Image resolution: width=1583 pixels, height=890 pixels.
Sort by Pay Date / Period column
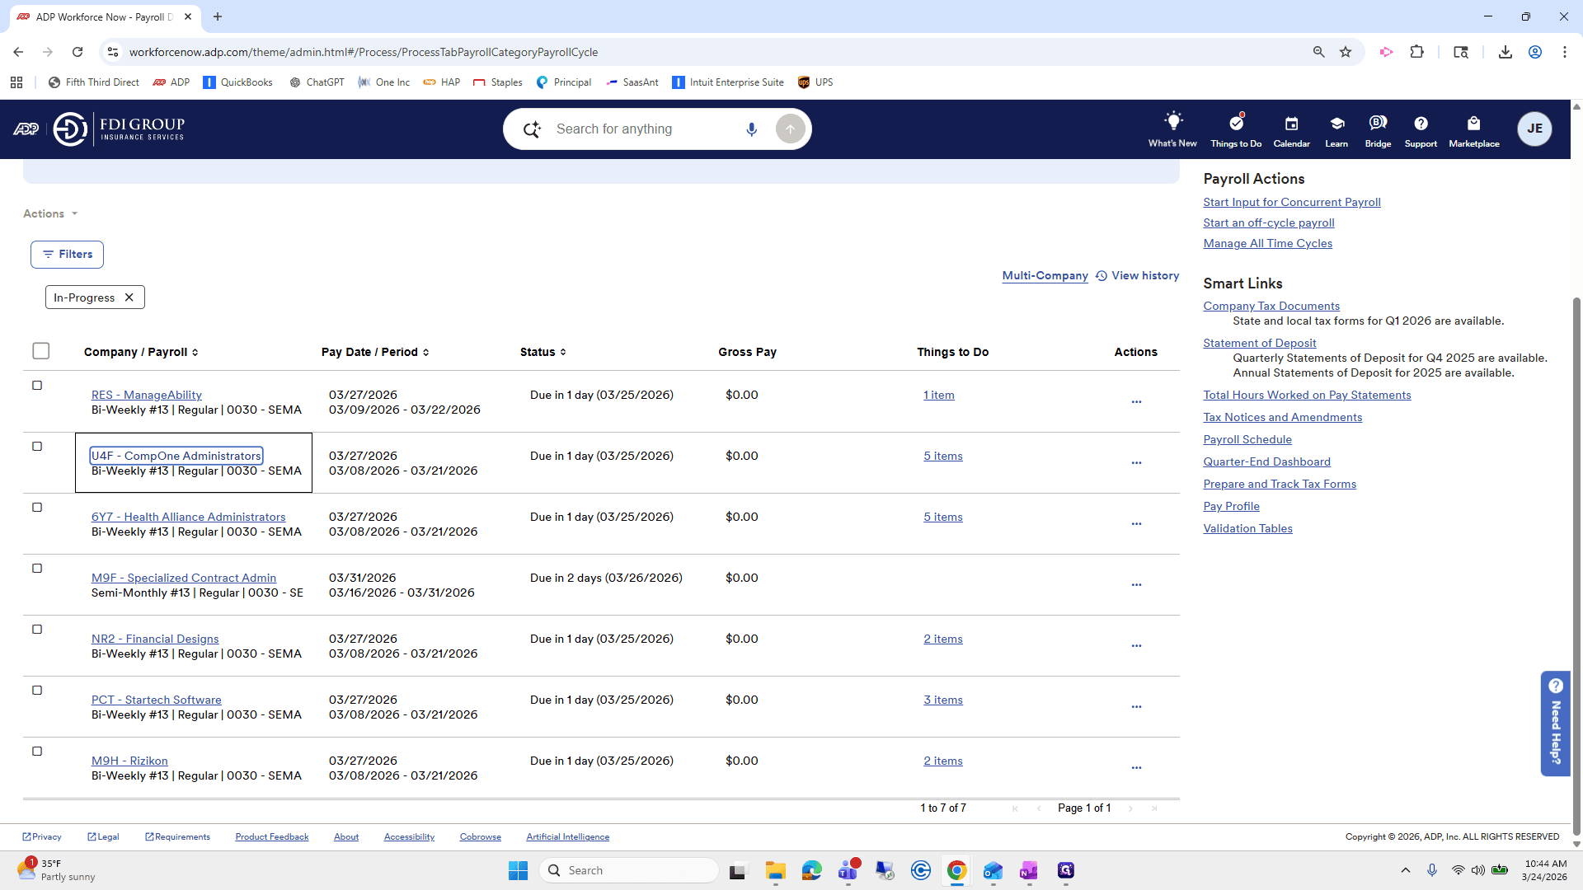point(375,352)
